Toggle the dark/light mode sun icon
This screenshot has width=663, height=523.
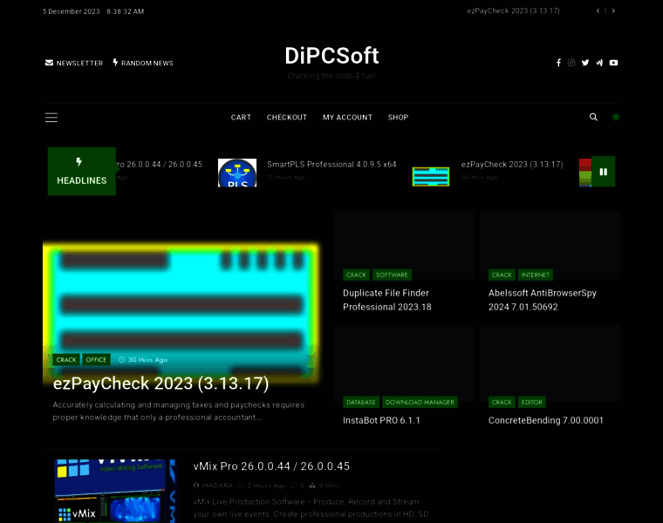click(616, 117)
